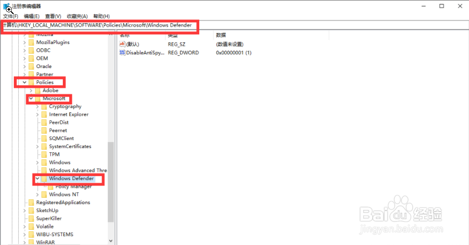Click the Partner folder icon
The image size is (469, 245).
tap(31, 74)
